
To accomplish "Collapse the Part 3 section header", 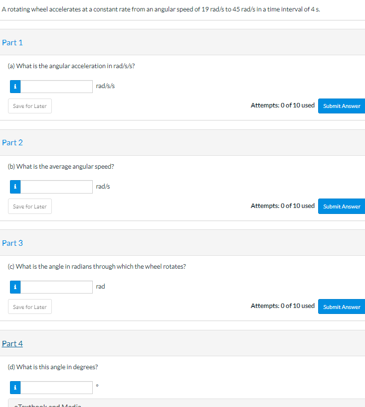I will [12, 243].
